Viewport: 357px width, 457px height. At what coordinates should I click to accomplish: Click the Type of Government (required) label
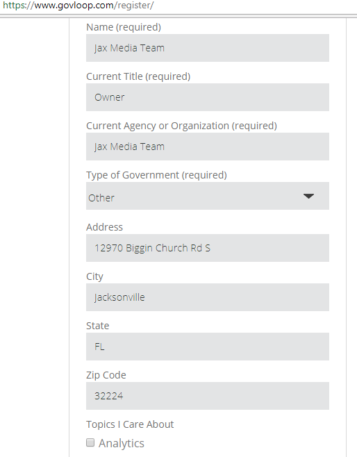click(x=156, y=175)
